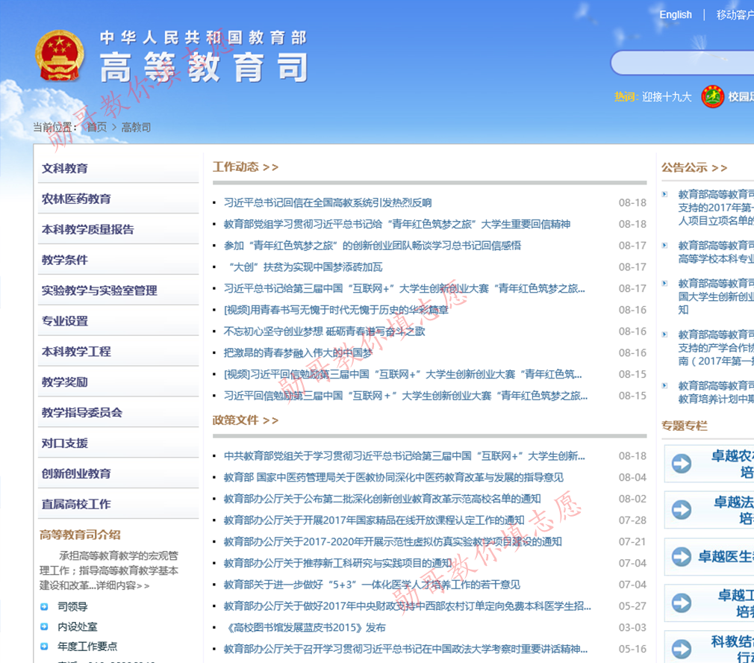Open notice on 第二批深化创新创业教育改革示范高校名单
The width and height of the screenshot is (754, 663).
[382, 499]
